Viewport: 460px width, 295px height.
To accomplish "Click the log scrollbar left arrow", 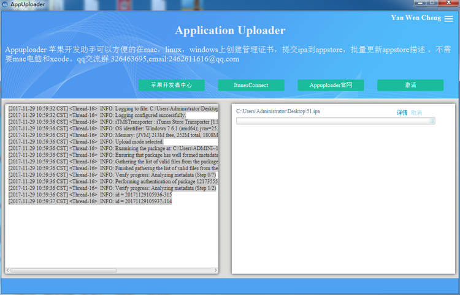I will tap(8, 271).
